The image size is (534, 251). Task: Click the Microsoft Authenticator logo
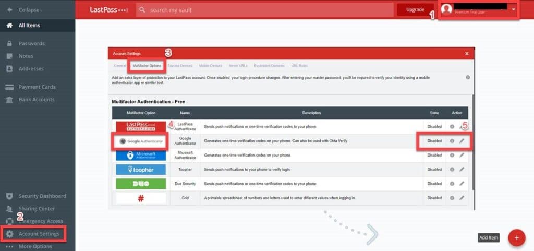141,156
